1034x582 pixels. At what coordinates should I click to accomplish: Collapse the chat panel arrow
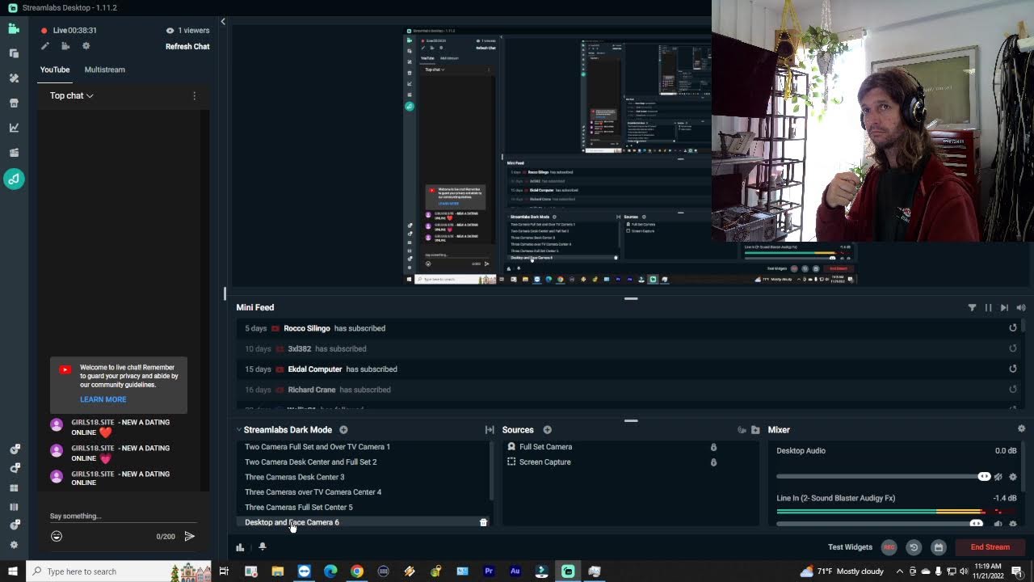coord(223,22)
